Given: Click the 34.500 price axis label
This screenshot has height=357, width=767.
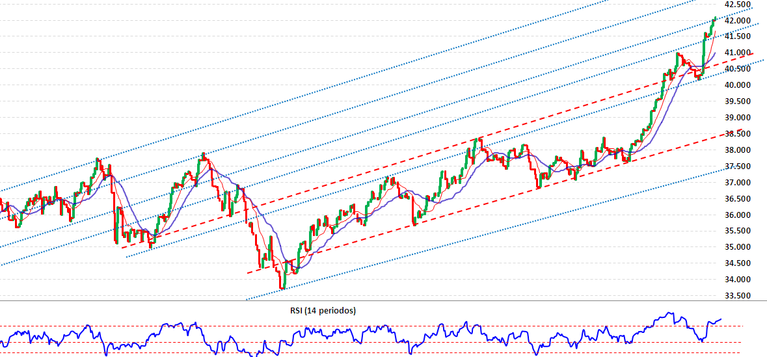Looking at the screenshot, I should coord(738,263).
